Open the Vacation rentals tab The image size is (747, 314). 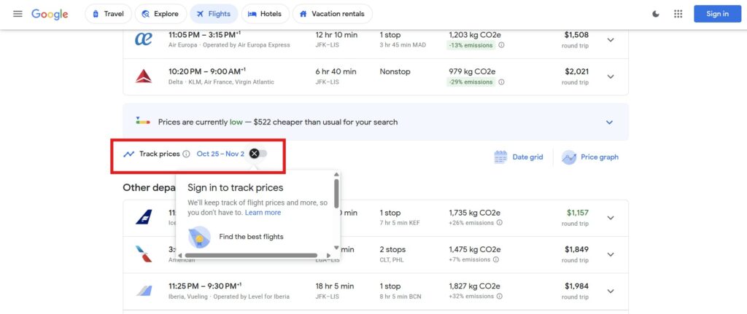click(x=333, y=14)
